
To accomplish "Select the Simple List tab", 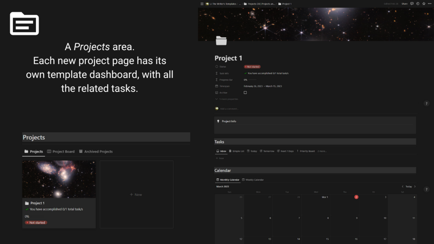I will (236, 151).
